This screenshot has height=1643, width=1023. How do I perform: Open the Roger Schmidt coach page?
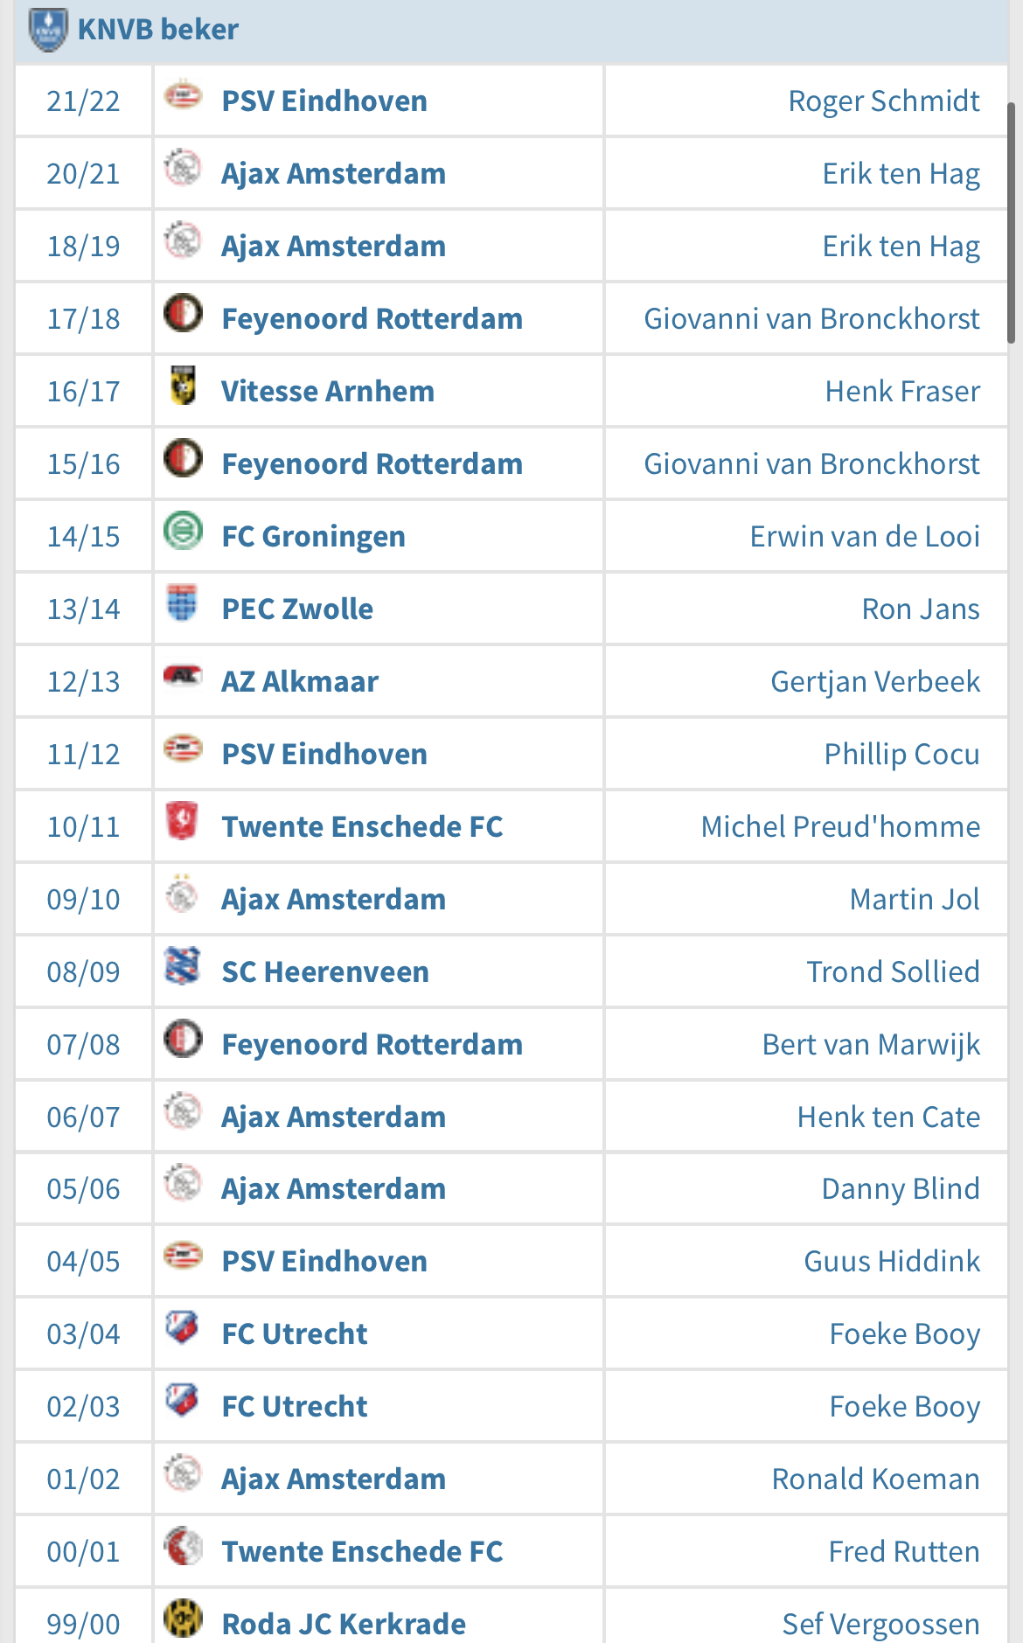pyautogui.click(x=884, y=101)
